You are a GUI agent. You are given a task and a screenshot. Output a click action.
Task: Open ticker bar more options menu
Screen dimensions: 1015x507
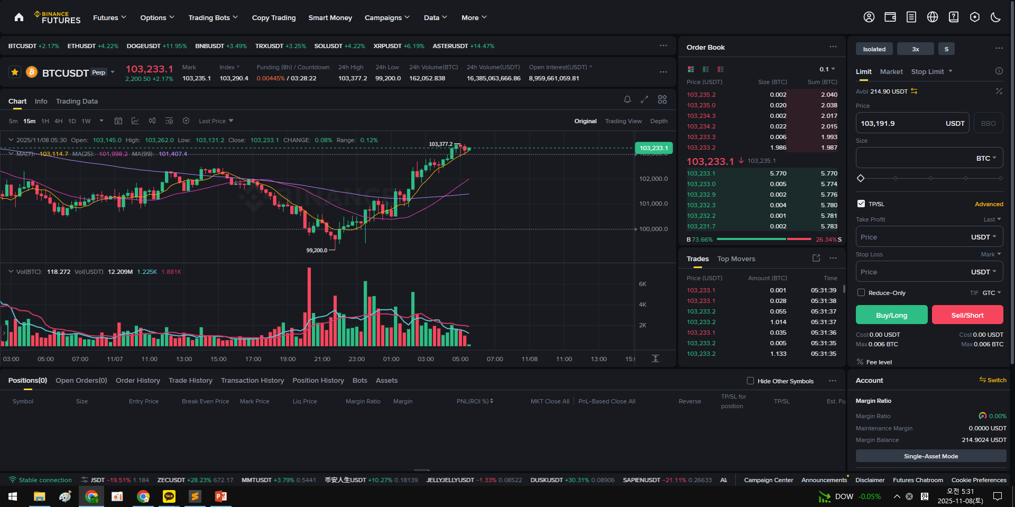(663, 46)
